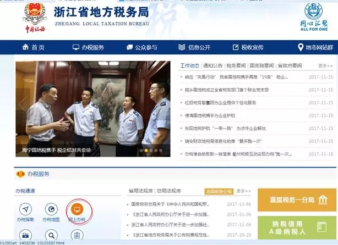Open 办税像自助取款一样简单 news item
The height and width of the screenshot is (245, 338).
tap(238, 154)
